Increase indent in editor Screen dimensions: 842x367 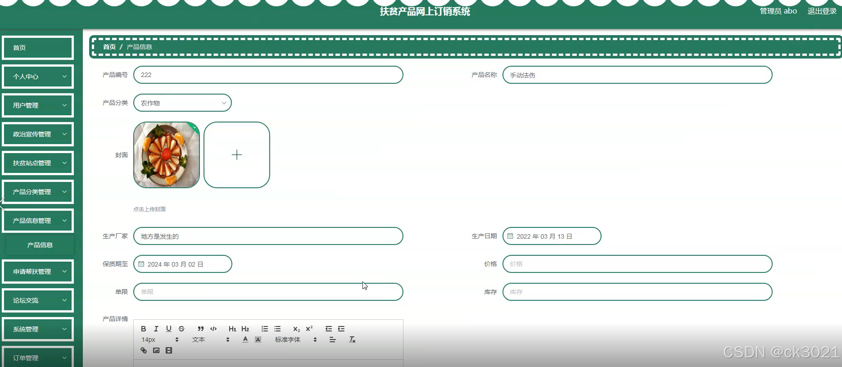click(341, 329)
